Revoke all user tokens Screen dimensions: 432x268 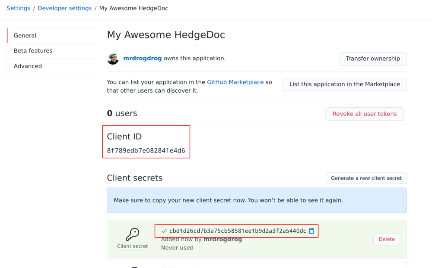click(364, 114)
